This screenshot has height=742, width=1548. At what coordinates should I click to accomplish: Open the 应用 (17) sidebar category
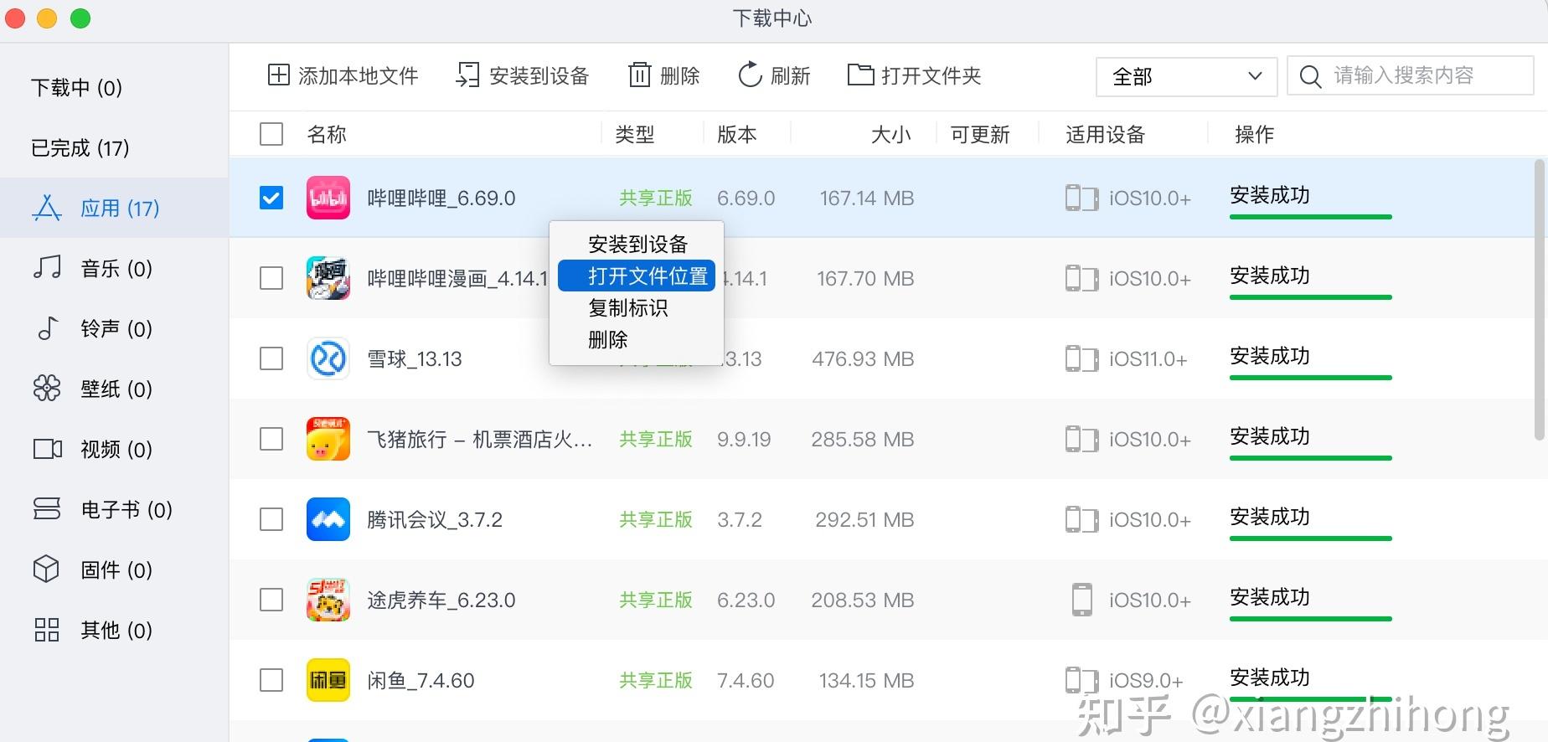[x=114, y=208]
